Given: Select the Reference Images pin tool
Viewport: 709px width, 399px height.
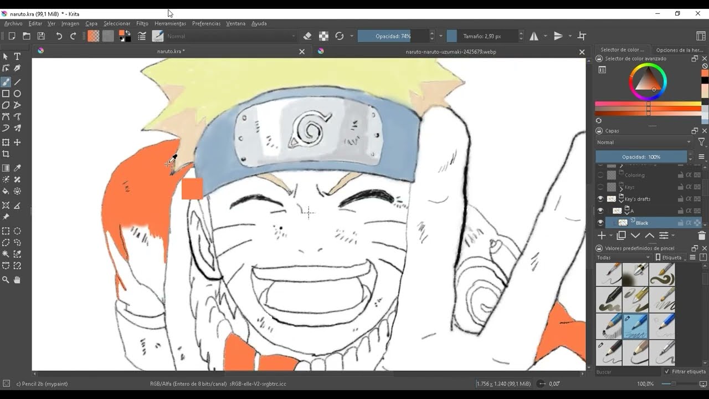Looking at the screenshot, I should tap(6, 217).
